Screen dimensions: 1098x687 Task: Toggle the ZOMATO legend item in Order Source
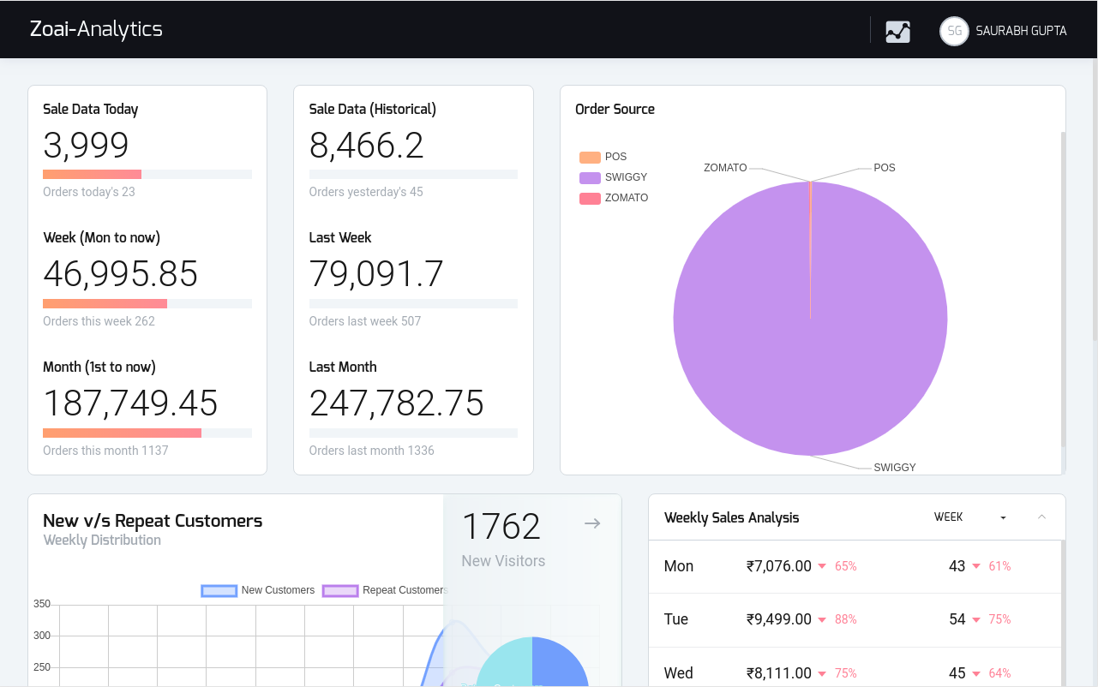[614, 198]
